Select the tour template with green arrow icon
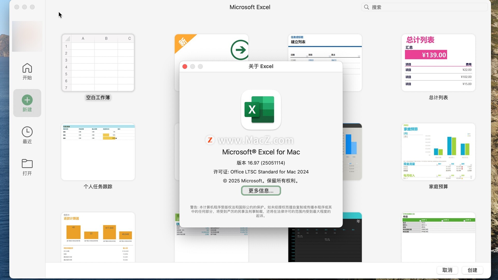498x280 pixels. [x=211, y=47]
